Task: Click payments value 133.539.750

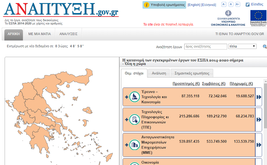Action: (x=244, y=141)
